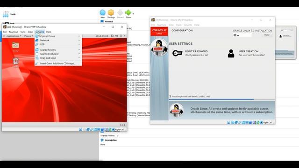The height and width of the screenshot is (168, 299).
Task: Click keyboard capture indicator in installer status bar
Action: tap(262, 122)
